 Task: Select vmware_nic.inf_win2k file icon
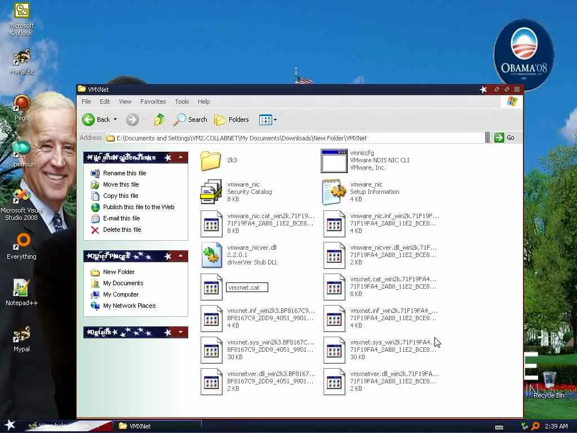pyautogui.click(x=334, y=223)
